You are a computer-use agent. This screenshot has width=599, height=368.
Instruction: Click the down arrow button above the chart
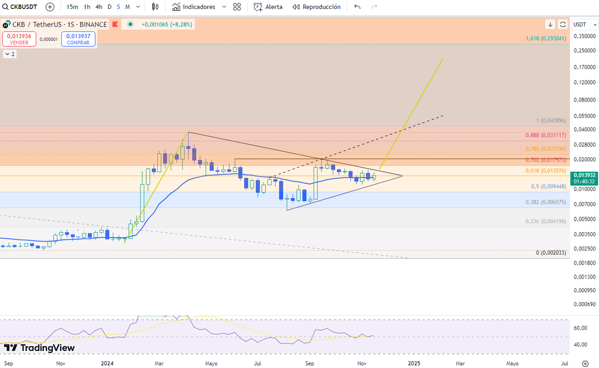(550, 24)
